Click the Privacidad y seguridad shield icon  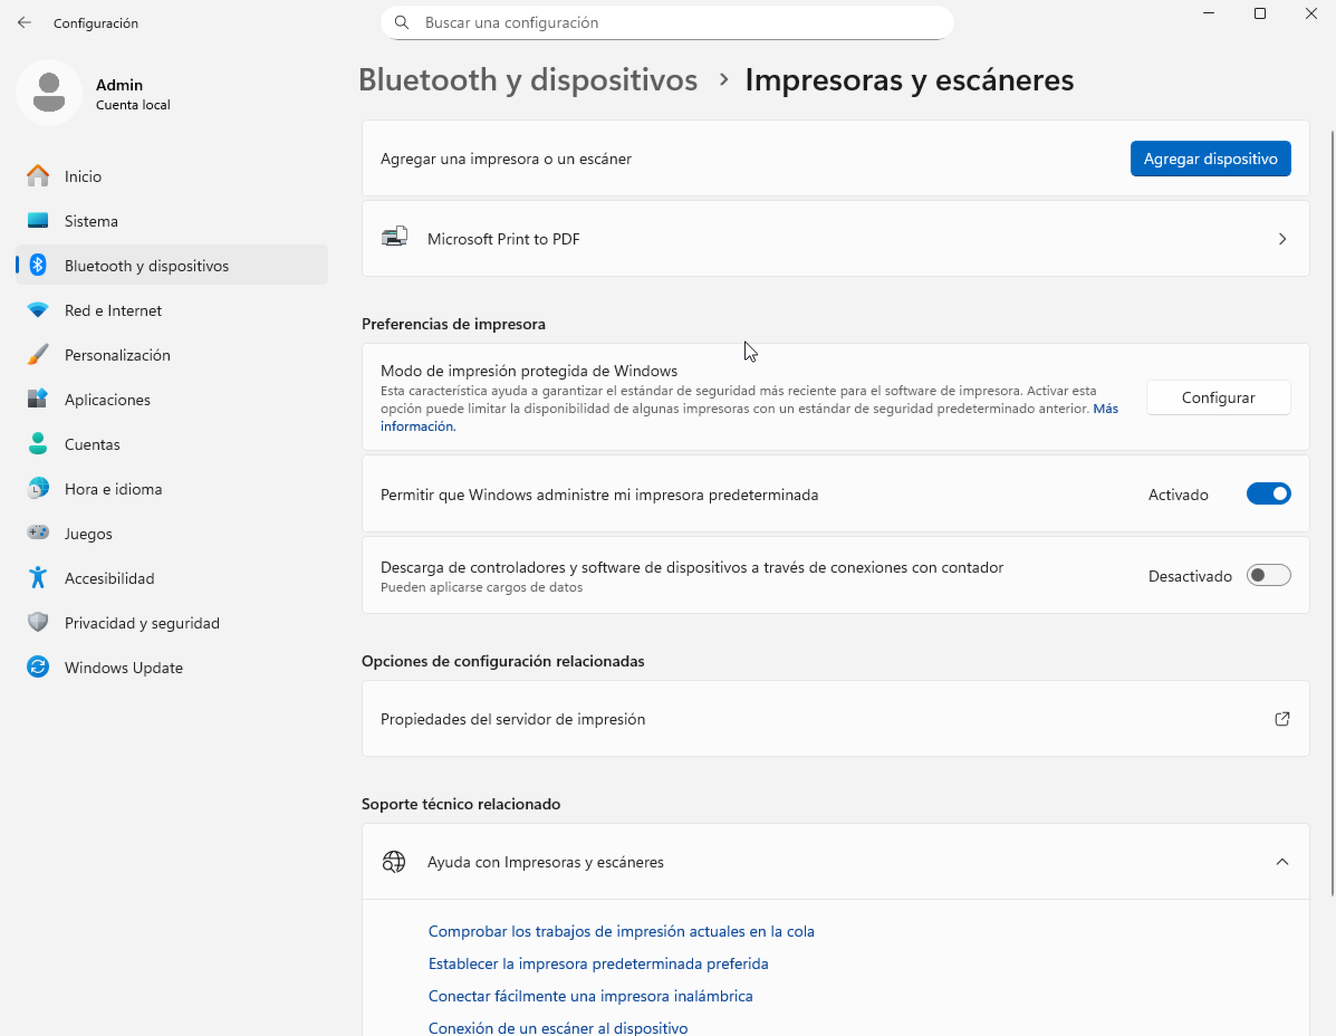tap(38, 622)
